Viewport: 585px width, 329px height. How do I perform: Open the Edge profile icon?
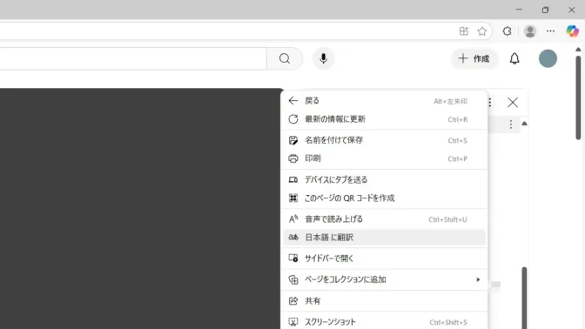(530, 31)
